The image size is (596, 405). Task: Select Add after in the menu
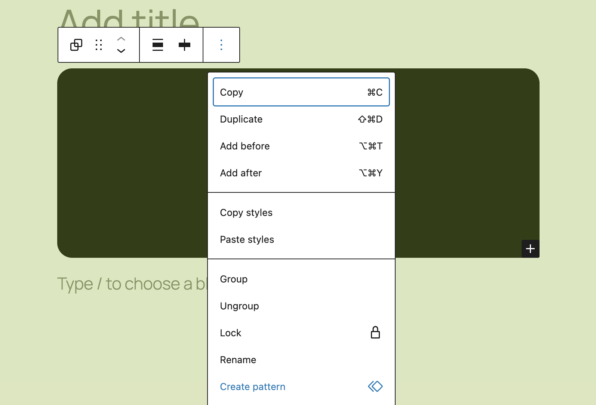[301, 173]
